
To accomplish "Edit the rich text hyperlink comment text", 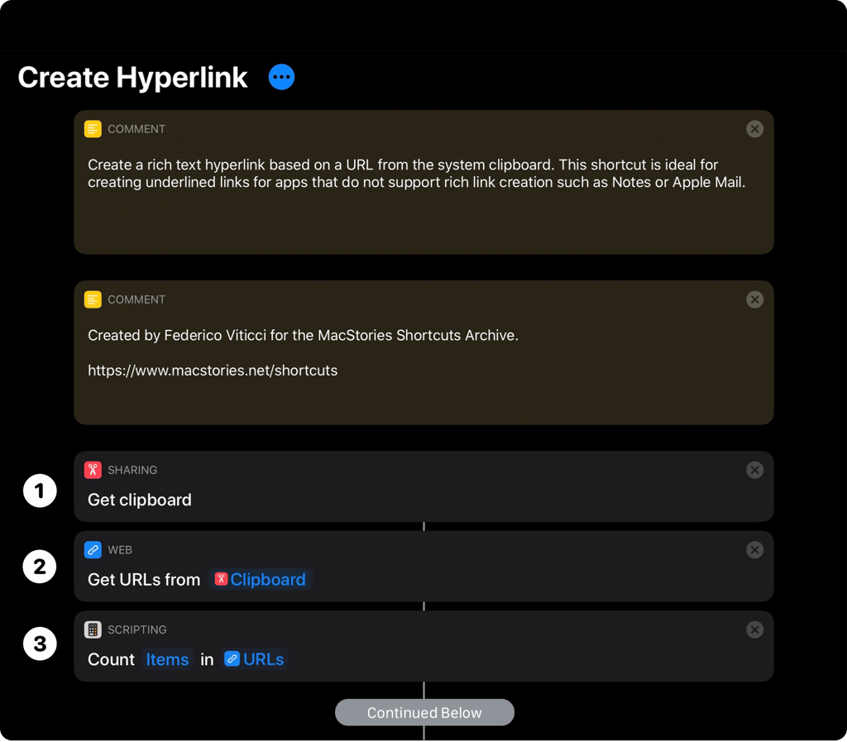I will (417, 174).
